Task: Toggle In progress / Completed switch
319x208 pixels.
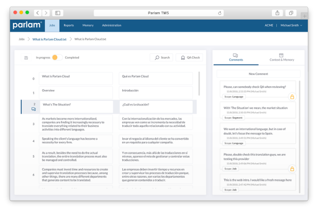Action: (x=57, y=58)
